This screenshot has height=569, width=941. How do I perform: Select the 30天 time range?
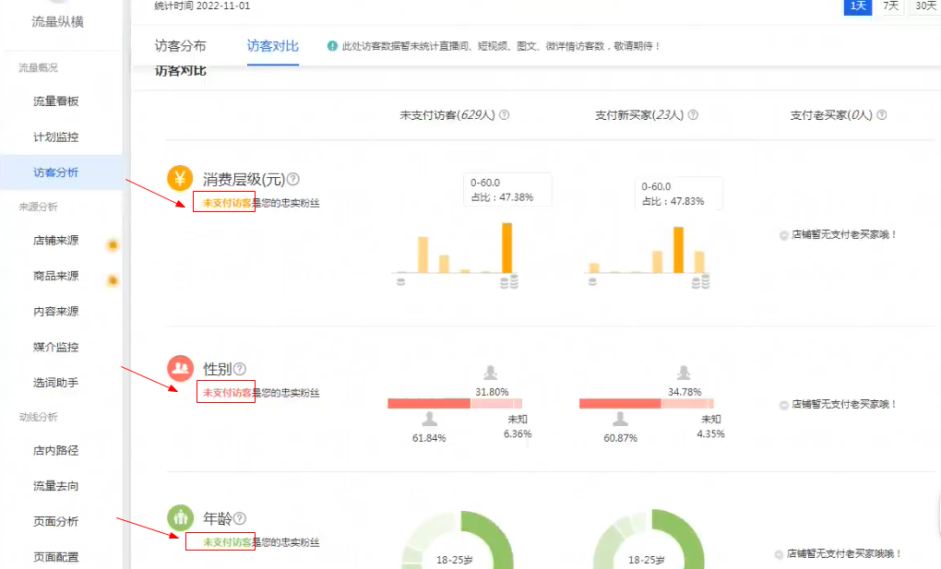click(925, 6)
